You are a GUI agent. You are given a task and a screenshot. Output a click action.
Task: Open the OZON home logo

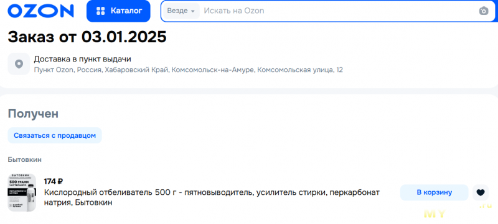click(40, 11)
